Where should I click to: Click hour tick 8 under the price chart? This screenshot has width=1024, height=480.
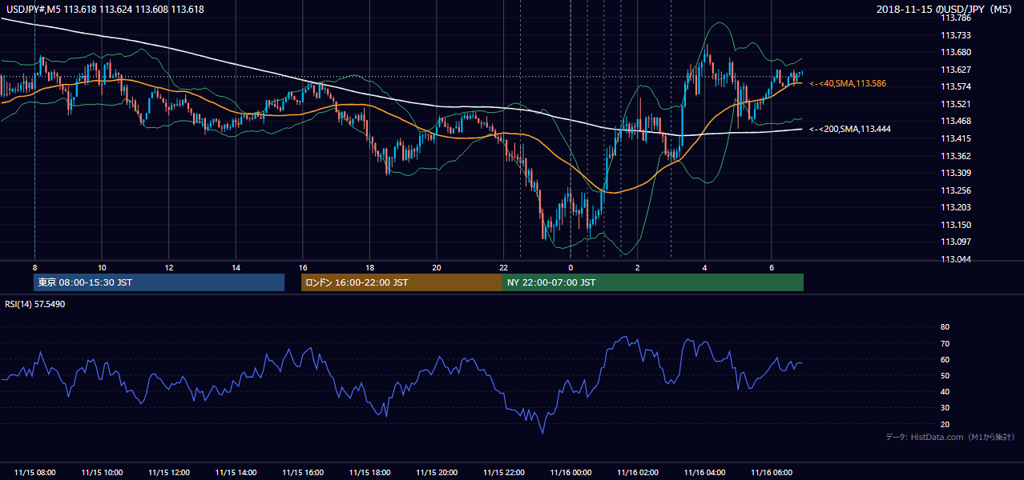click(34, 267)
